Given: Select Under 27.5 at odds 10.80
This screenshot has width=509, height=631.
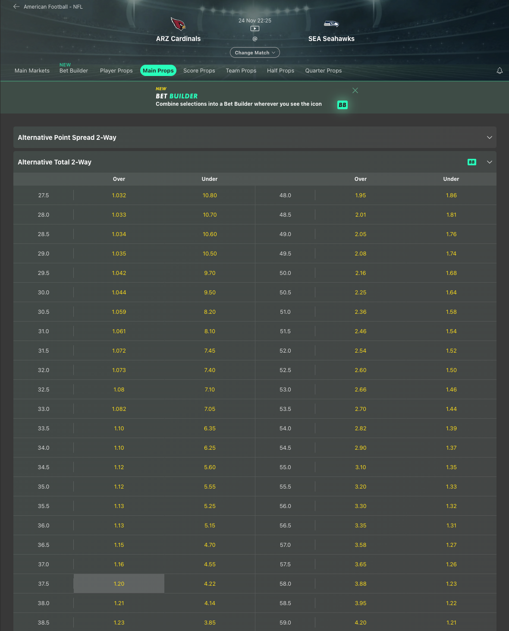Looking at the screenshot, I should (x=210, y=195).
